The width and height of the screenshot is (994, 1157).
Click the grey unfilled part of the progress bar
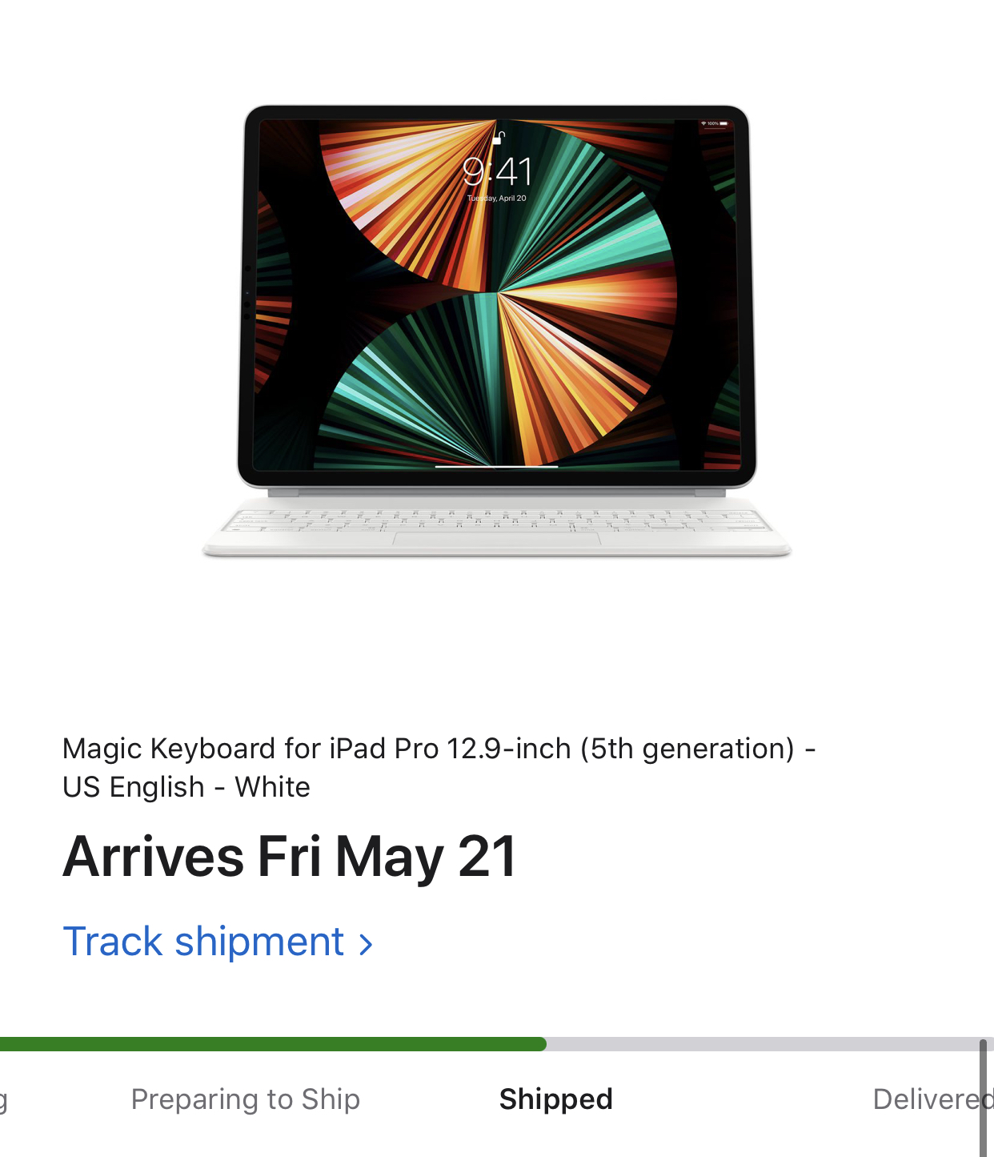click(770, 1044)
